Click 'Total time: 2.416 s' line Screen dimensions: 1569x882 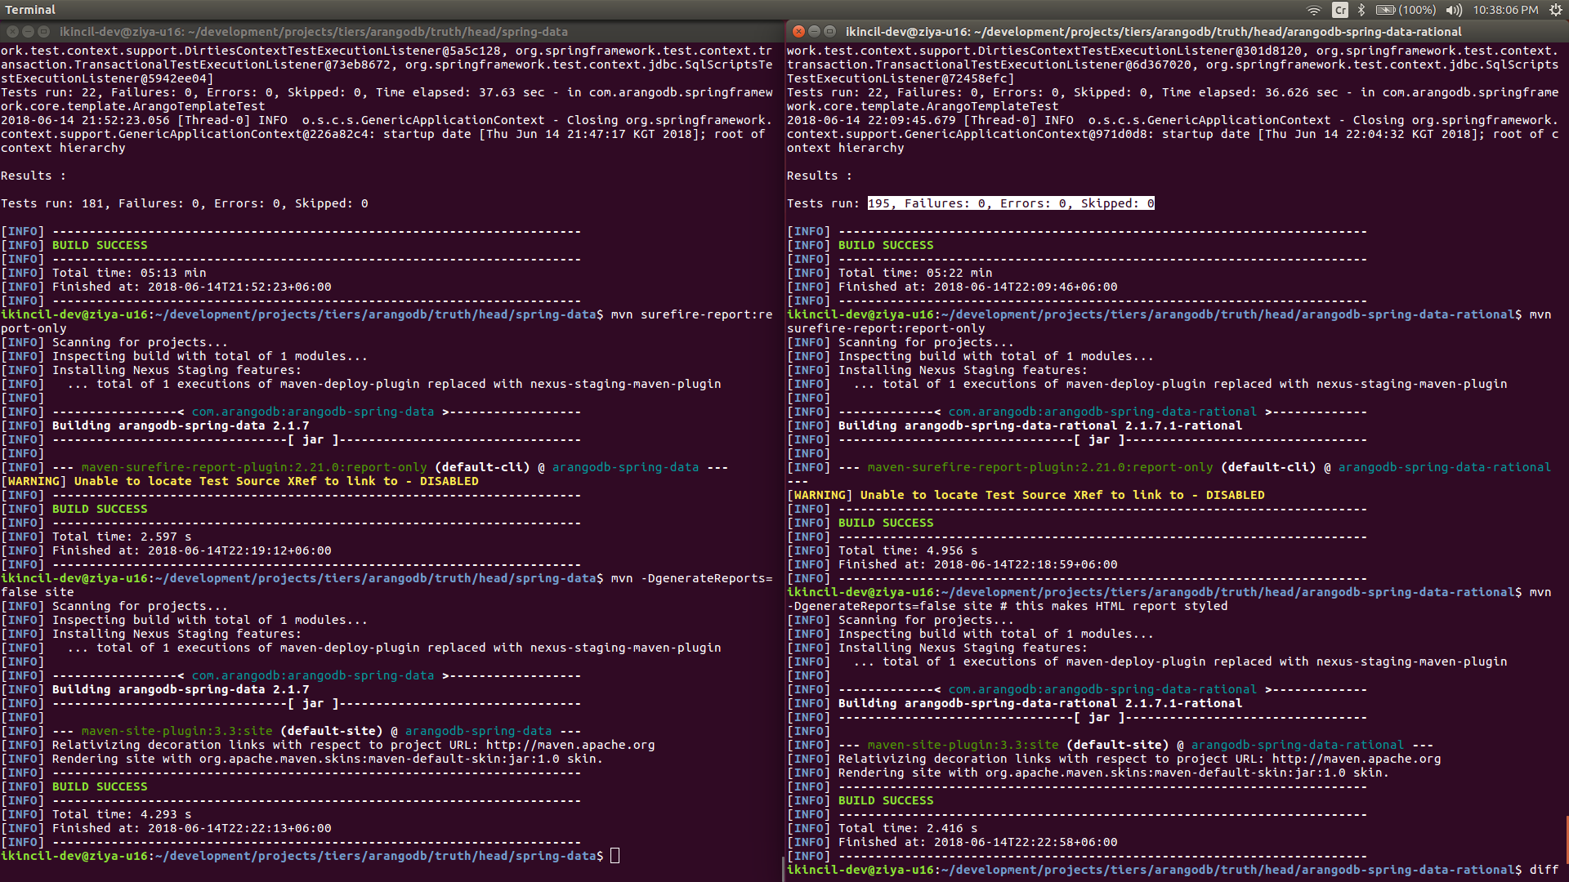908,828
